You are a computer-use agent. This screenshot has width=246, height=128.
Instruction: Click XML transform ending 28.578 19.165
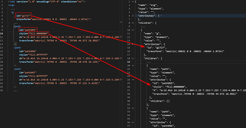[60, 62]
